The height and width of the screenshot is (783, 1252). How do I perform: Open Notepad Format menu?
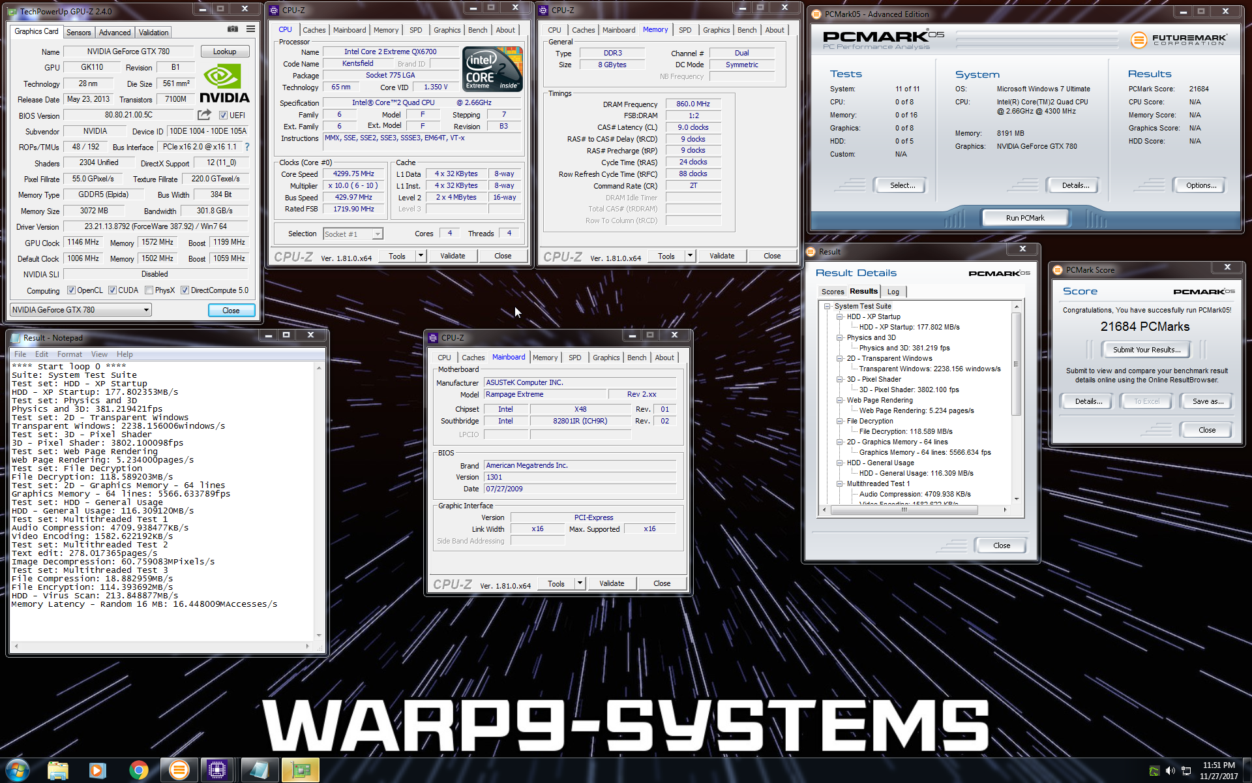69,354
